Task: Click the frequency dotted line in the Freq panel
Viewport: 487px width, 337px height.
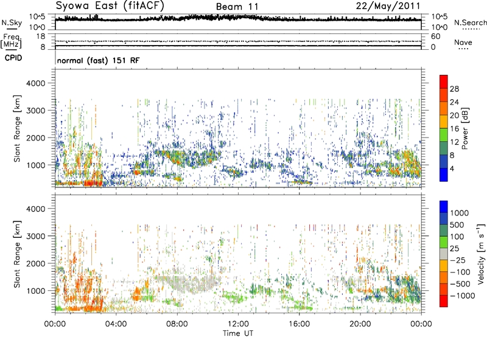Action: click(x=238, y=41)
